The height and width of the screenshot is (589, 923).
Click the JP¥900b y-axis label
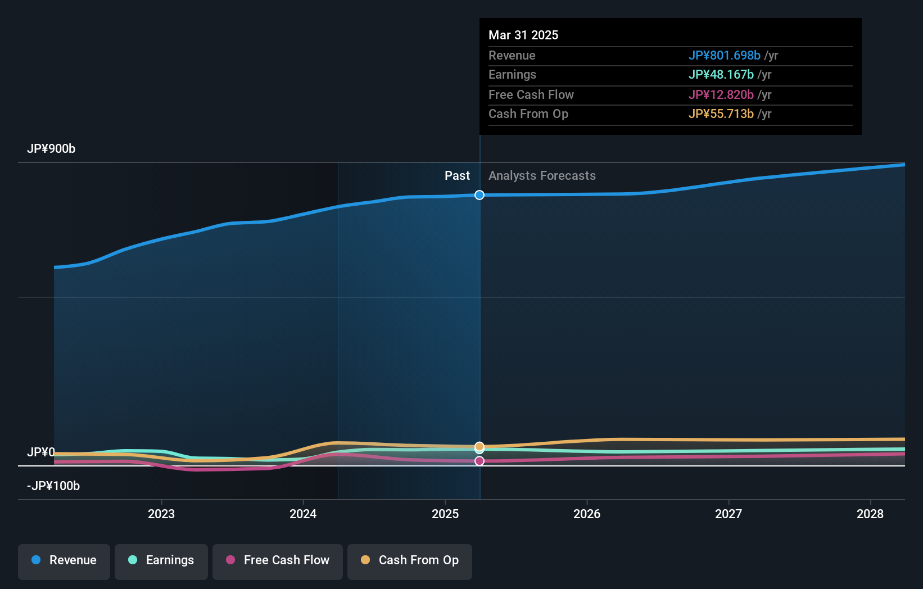pyautogui.click(x=51, y=149)
